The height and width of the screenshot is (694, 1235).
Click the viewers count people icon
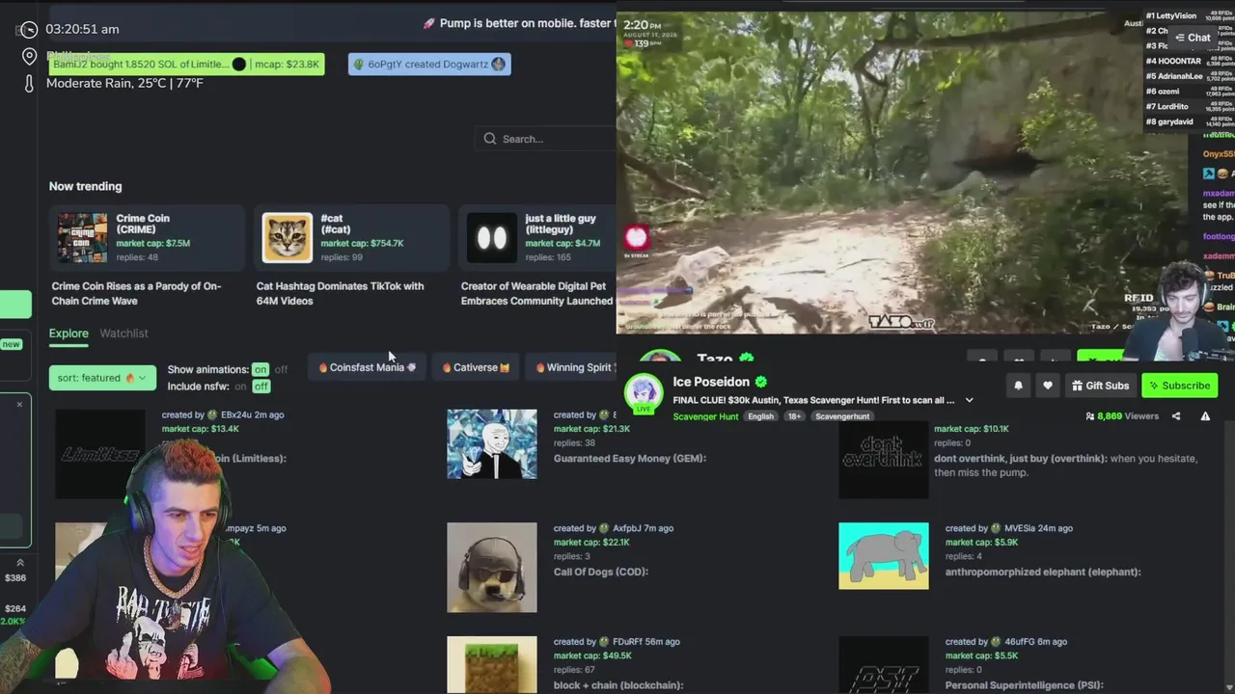[1090, 416]
